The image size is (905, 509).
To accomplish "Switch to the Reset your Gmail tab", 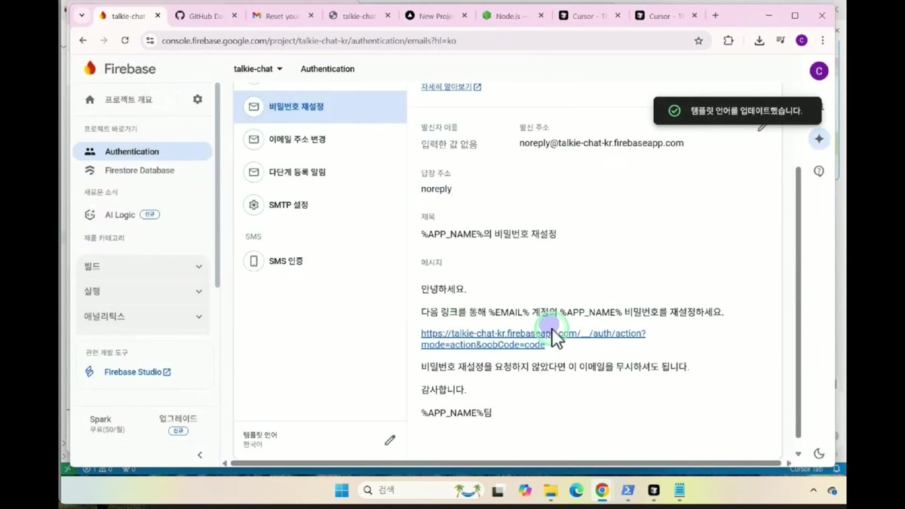I will (x=282, y=16).
